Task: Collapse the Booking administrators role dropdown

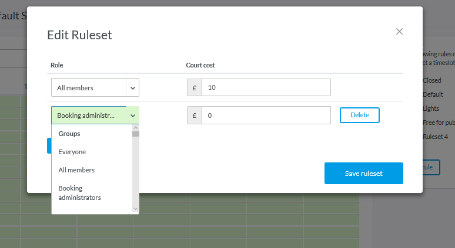Action: point(89,115)
